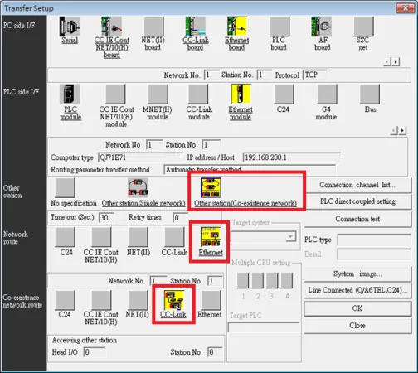Select NET(II) in Co-existence network route
Image resolution: width=418 pixels, height=373 pixels.
coord(138,300)
